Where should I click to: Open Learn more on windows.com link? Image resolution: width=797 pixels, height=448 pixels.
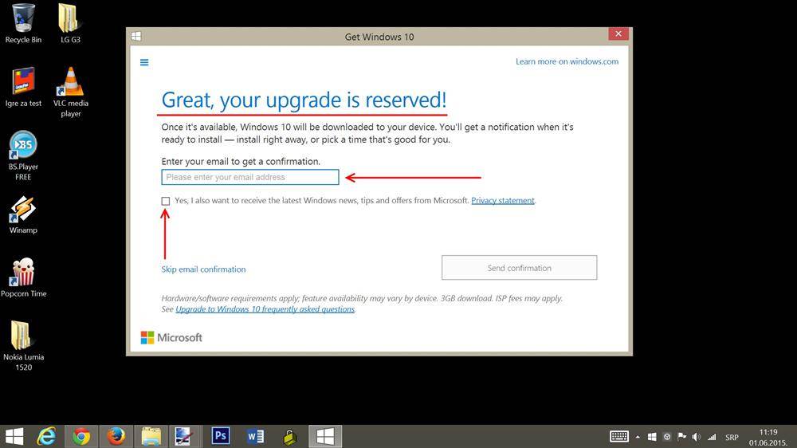pyautogui.click(x=567, y=61)
